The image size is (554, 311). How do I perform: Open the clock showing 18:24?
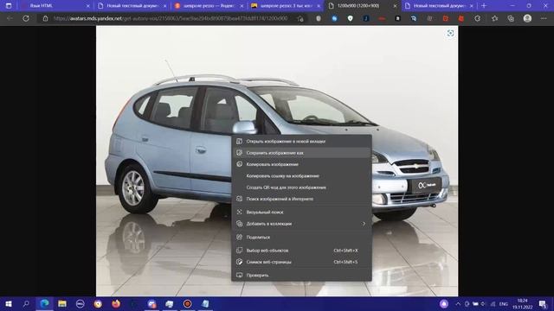click(x=522, y=303)
